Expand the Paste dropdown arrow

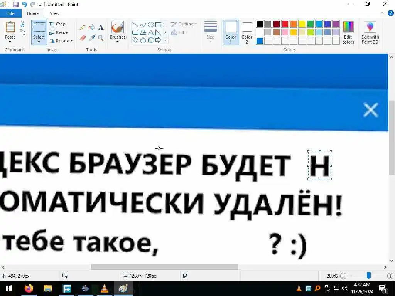pyautogui.click(x=10, y=42)
